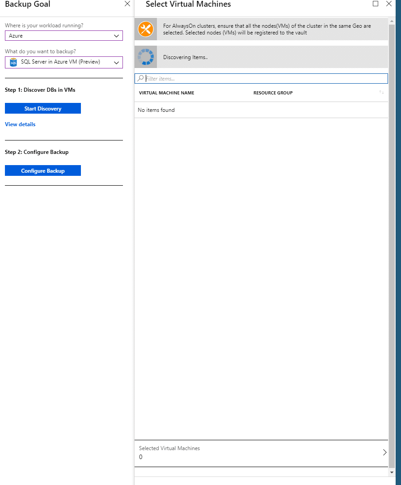Maximize the Select Virtual Machines blade
Viewport: 401px width, 485px height.
(376, 4)
